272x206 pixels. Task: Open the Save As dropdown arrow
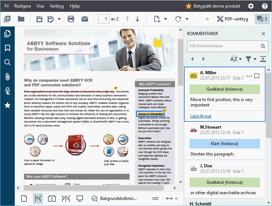(x=59, y=19)
